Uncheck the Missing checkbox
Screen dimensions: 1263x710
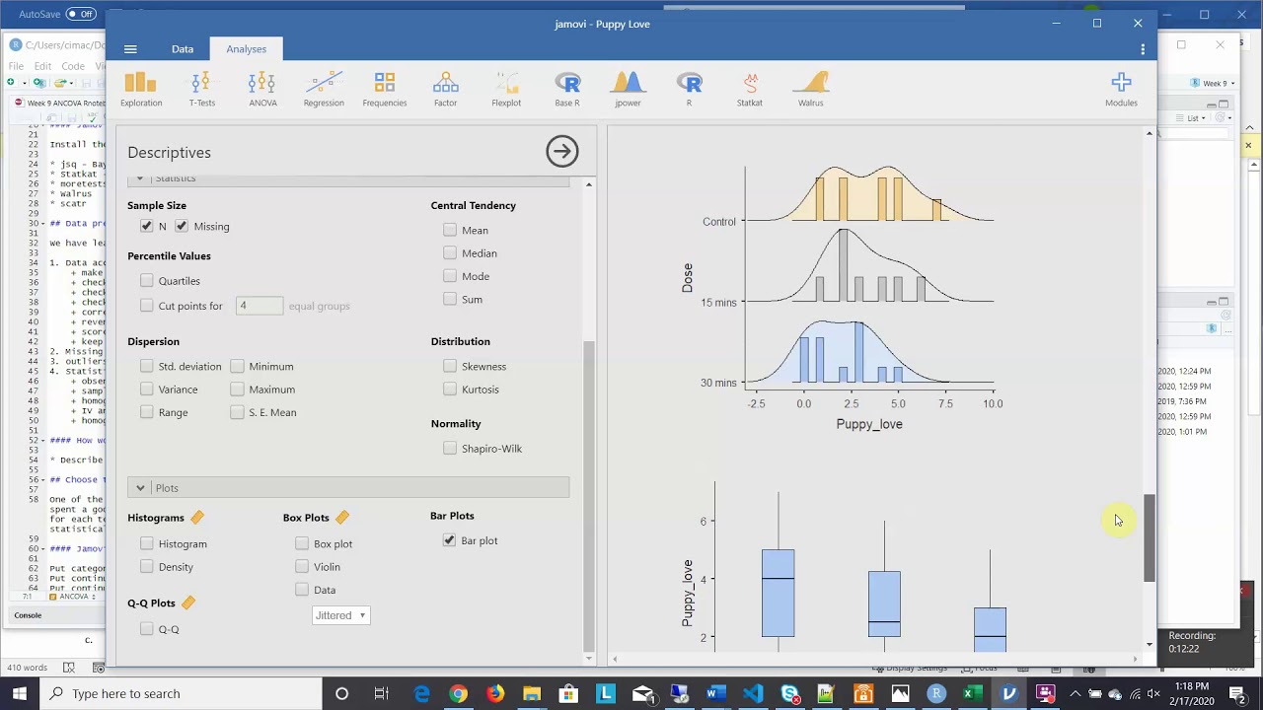point(182,226)
